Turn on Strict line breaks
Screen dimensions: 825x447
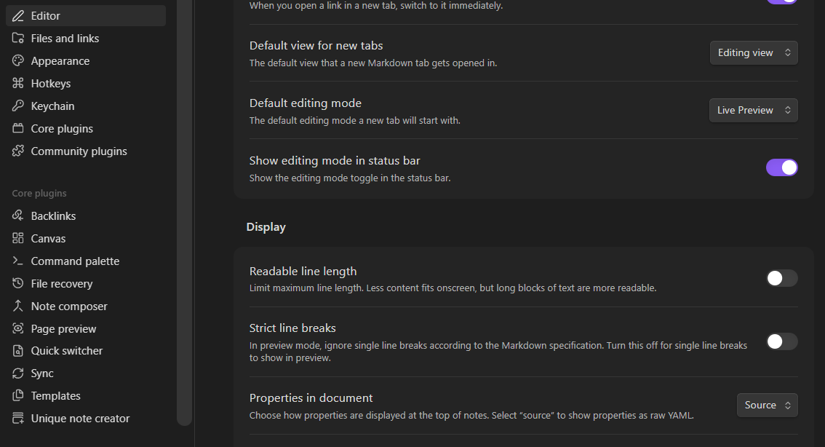click(x=781, y=341)
